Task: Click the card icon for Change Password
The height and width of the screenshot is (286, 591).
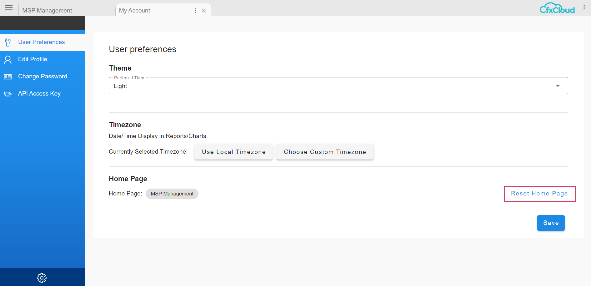Action: 8,77
